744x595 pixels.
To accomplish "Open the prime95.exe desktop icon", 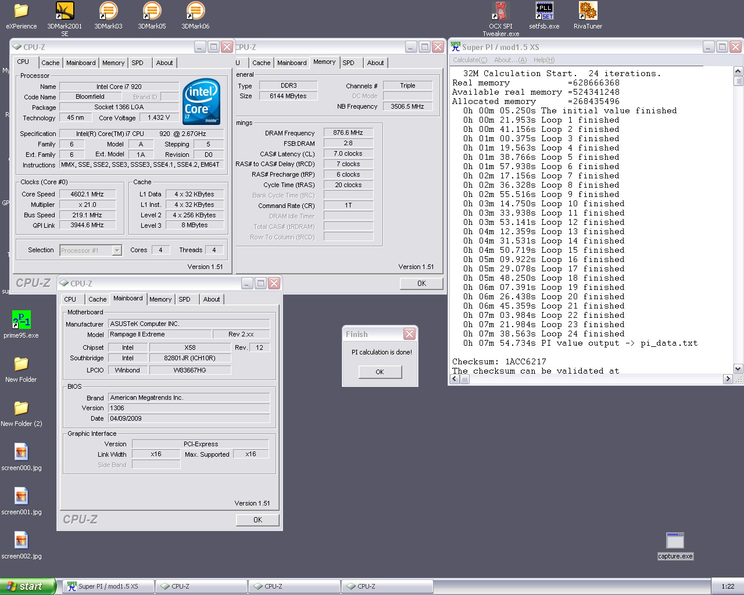I will coord(21,325).
